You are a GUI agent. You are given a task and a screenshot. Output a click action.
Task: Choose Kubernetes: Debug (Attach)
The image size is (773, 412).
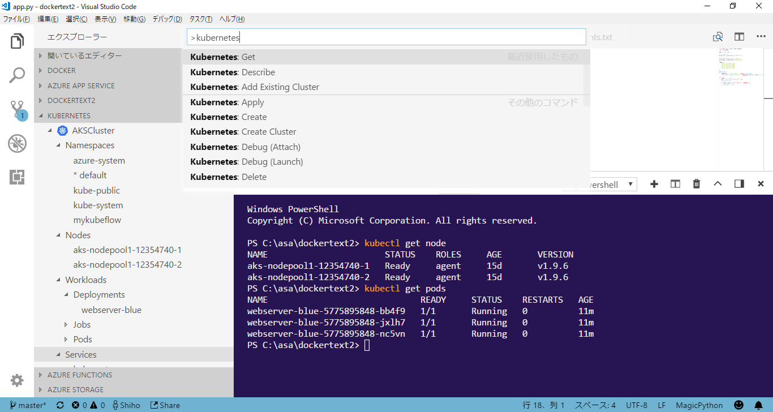tap(386, 147)
